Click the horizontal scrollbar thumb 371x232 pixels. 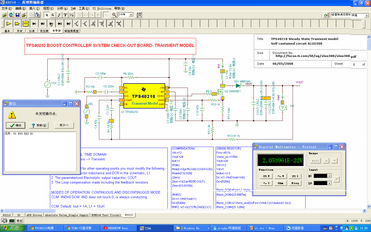pyautogui.click(x=30, y=211)
